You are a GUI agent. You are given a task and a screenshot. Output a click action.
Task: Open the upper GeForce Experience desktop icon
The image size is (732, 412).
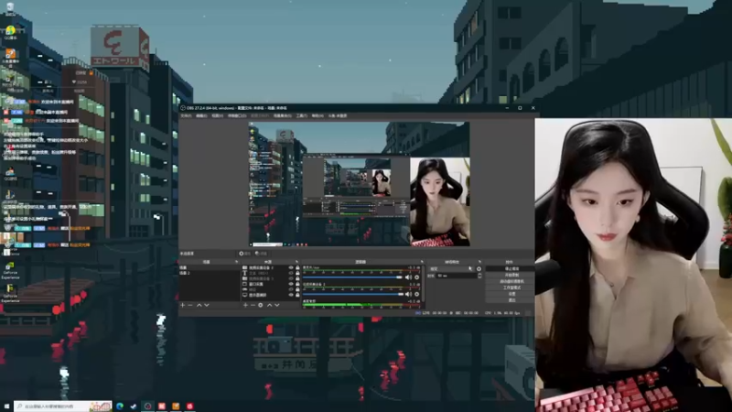pos(10,271)
